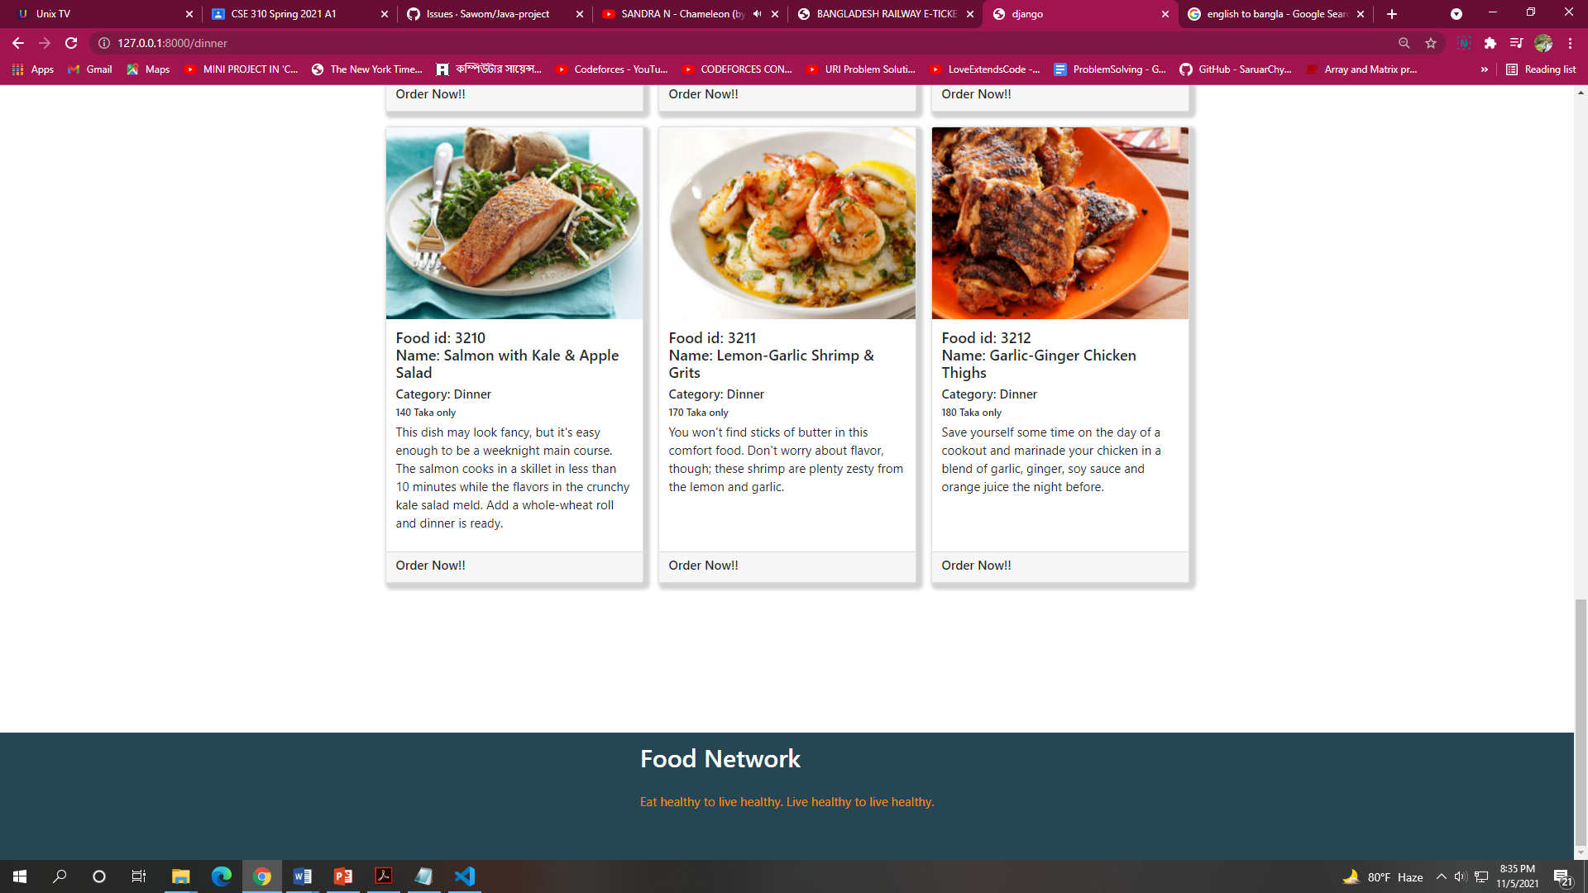This screenshot has height=893, width=1588.
Task: Open the Reading list
Action: (x=1541, y=69)
